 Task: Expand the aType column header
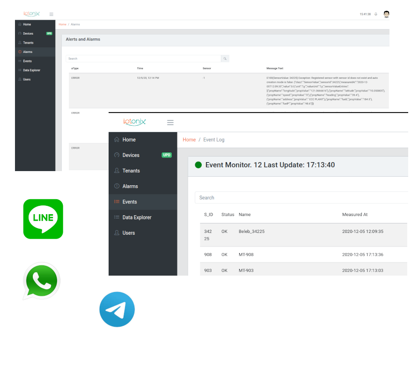pyautogui.click(x=76, y=68)
